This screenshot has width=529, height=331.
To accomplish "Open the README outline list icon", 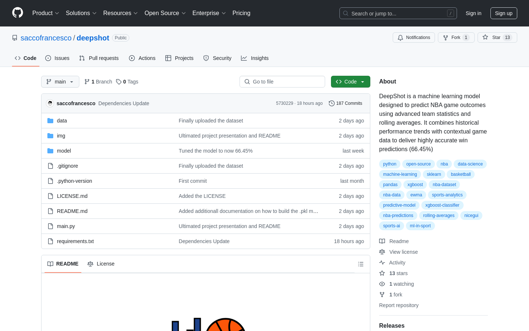I will (361, 264).
